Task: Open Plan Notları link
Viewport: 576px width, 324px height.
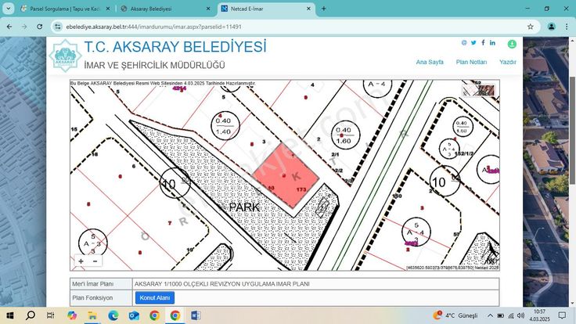Action: 471,62
